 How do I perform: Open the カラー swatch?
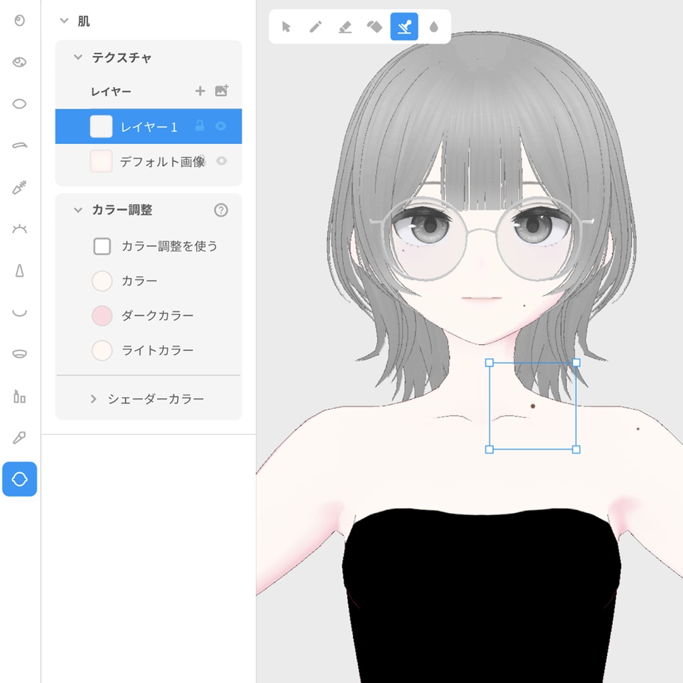102,281
